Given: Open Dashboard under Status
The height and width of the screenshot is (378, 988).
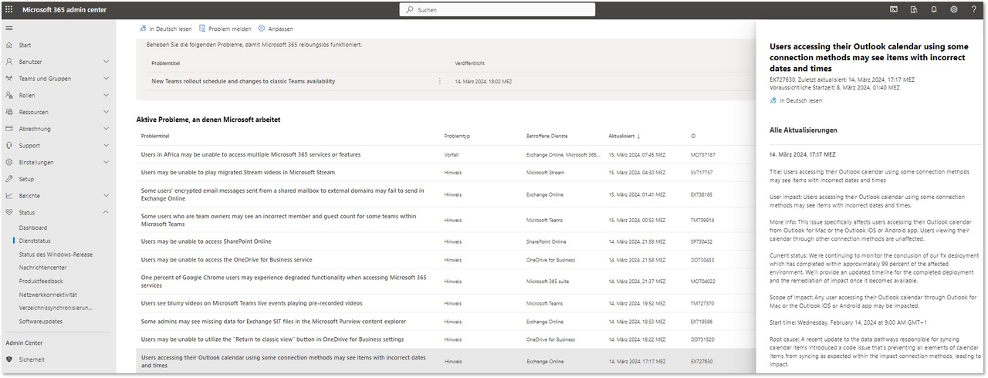Looking at the screenshot, I should (x=33, y=228).
